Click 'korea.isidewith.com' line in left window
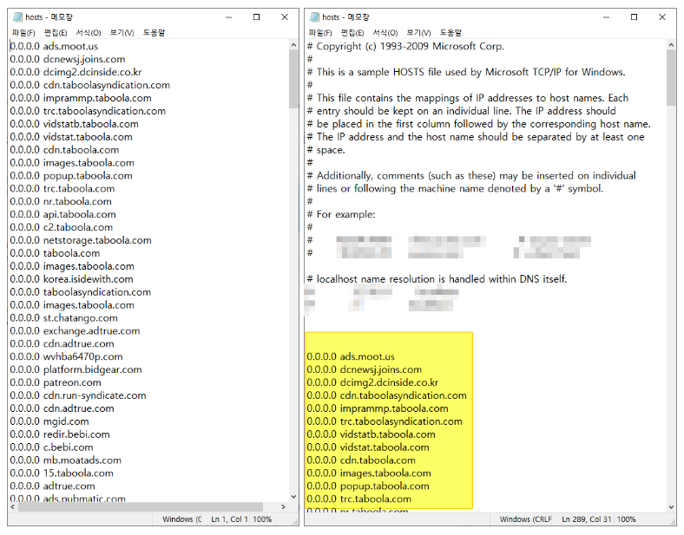This screenshot has height=535, width=684. click(71, 279)
